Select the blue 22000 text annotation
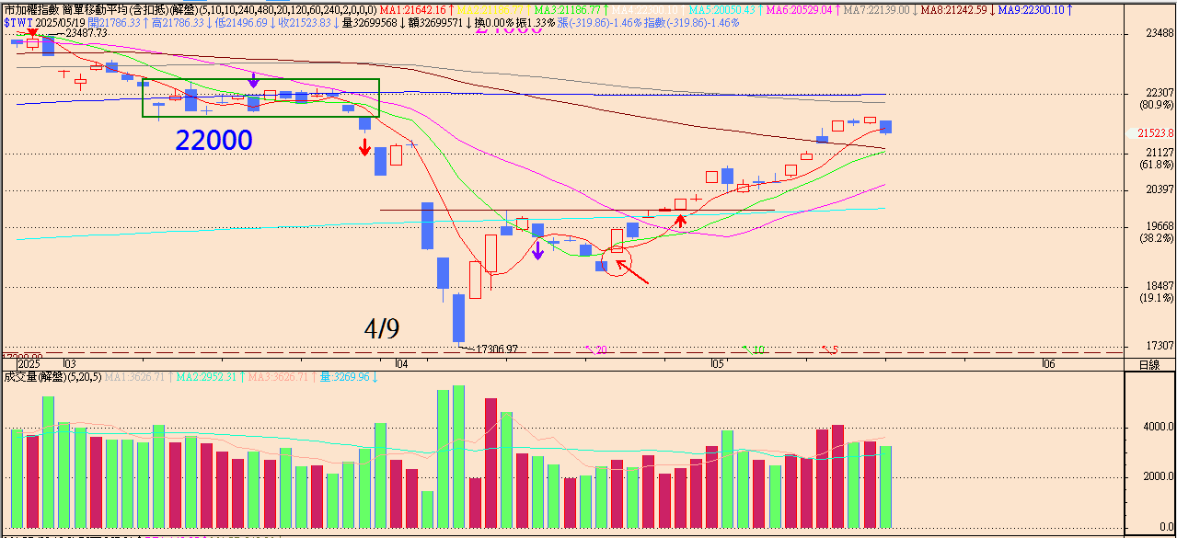The width and height of the screenshot is (1177, 538). pos(213,140)
